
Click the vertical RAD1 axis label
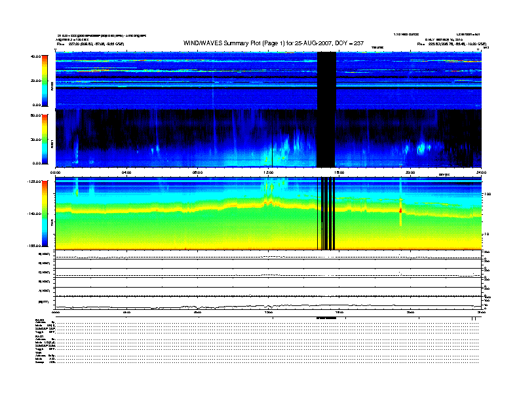(x=52, y=143)
